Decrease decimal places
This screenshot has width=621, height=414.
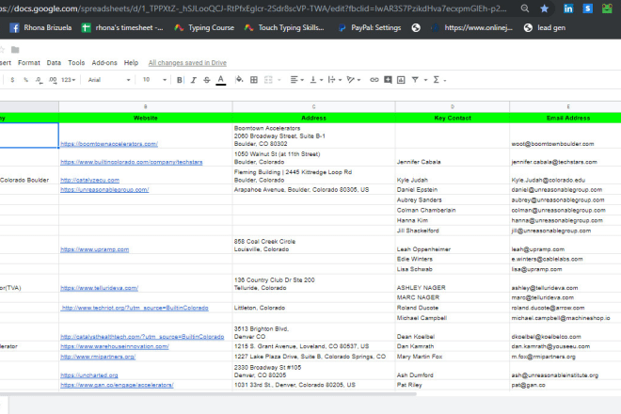pos(39,80)
